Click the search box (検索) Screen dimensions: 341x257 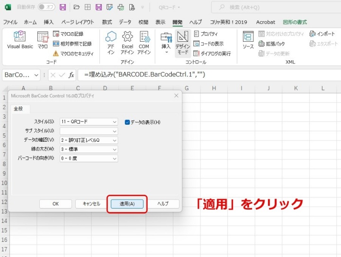pos(276,8)
